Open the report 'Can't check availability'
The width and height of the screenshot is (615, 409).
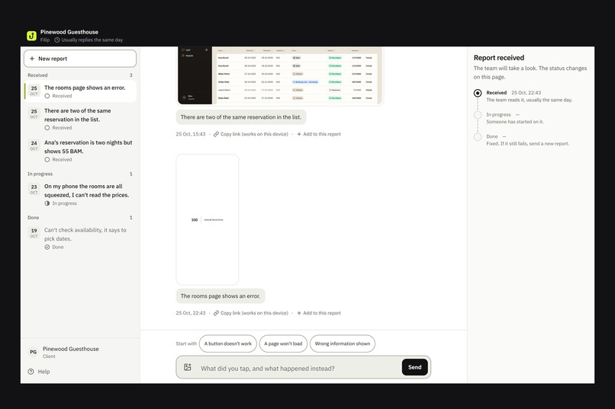click(x=80, y=238)
